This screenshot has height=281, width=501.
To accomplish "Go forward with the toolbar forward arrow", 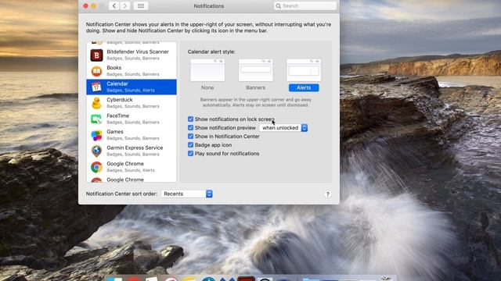I will click(125, 5).
